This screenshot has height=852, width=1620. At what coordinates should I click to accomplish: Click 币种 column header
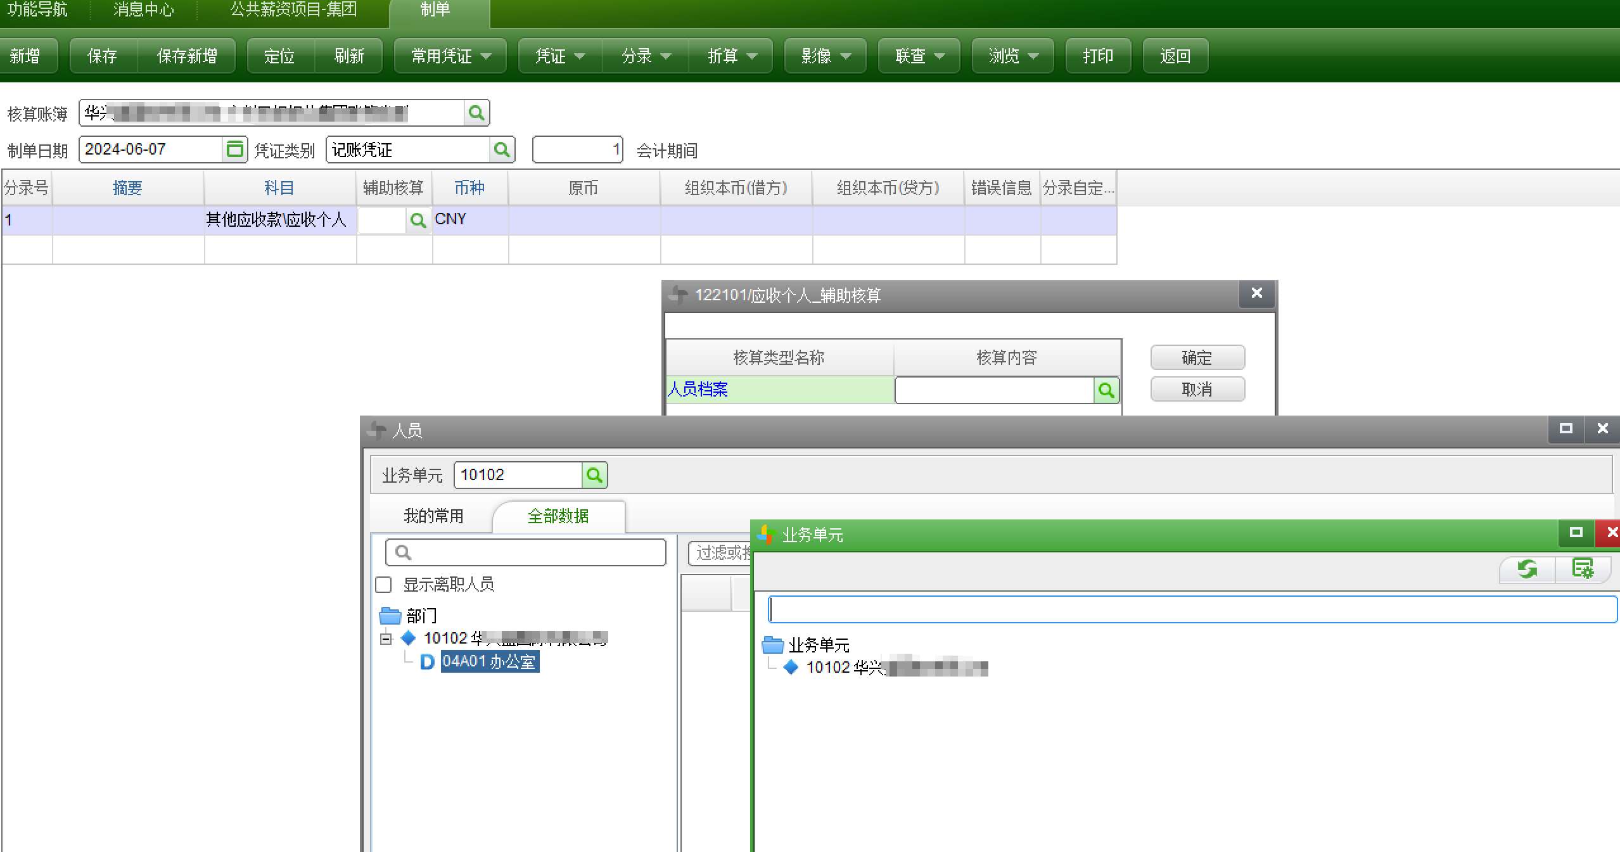pos(469,188)
